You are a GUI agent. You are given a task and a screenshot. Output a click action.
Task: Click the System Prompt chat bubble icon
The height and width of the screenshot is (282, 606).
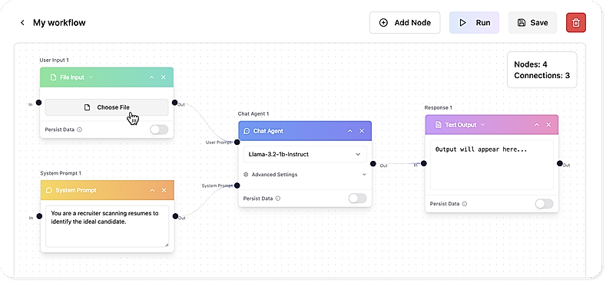tap(49, 190)
